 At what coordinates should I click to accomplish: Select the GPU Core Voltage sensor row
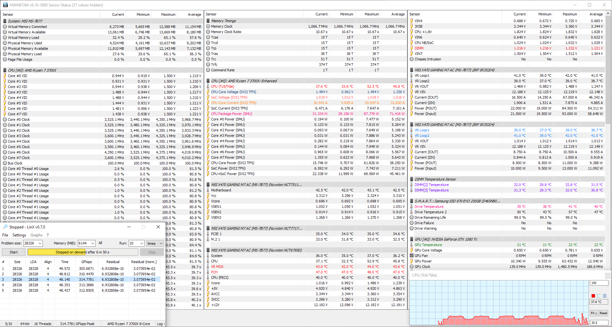pos(507,250)
